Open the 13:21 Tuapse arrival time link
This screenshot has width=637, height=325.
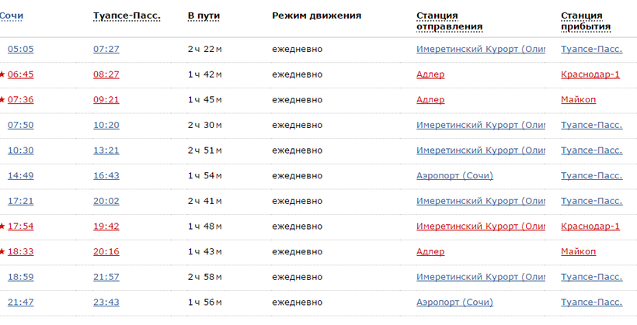point(106,150)
